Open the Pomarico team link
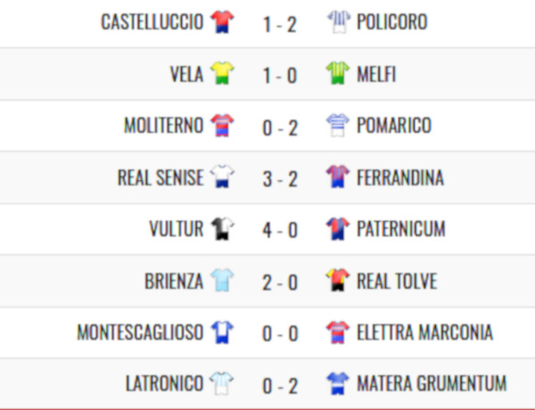This screenshot has height=410, width=535. point(394,125)
